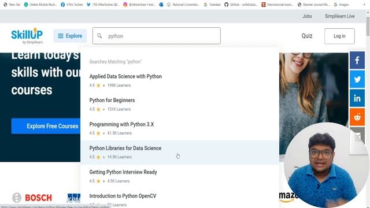
Task: Open the Google Translate bookmark
Action: click(x=212, y=5)
